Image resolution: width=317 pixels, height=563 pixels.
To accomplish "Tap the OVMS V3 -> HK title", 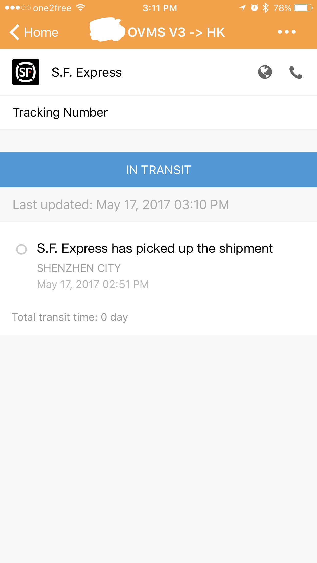I will 176,32.
